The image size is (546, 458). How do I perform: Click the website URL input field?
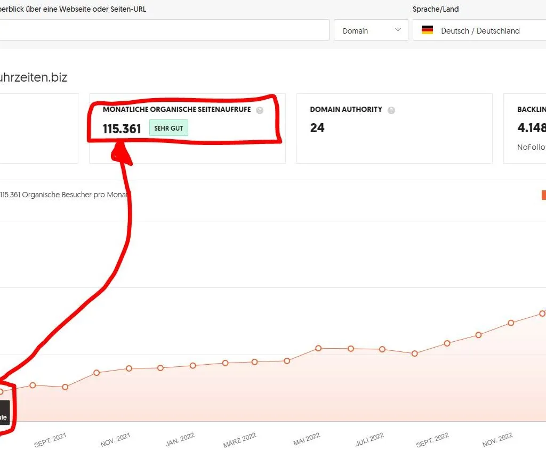(x=164, y=30)
